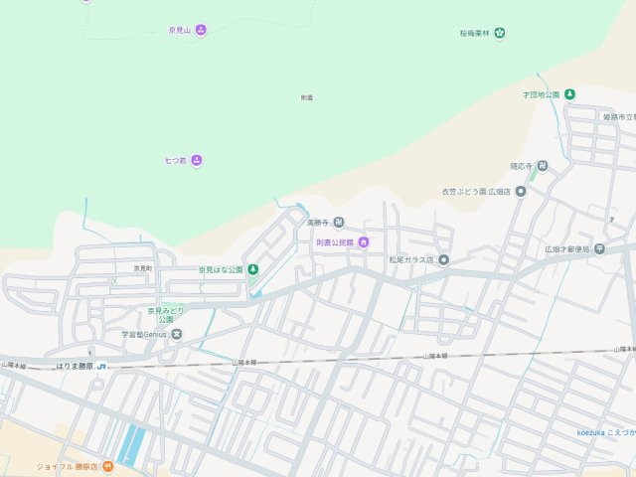Open the 才団地公園 park marker
The image size is (636, 477).
click(x=569, y=95)
